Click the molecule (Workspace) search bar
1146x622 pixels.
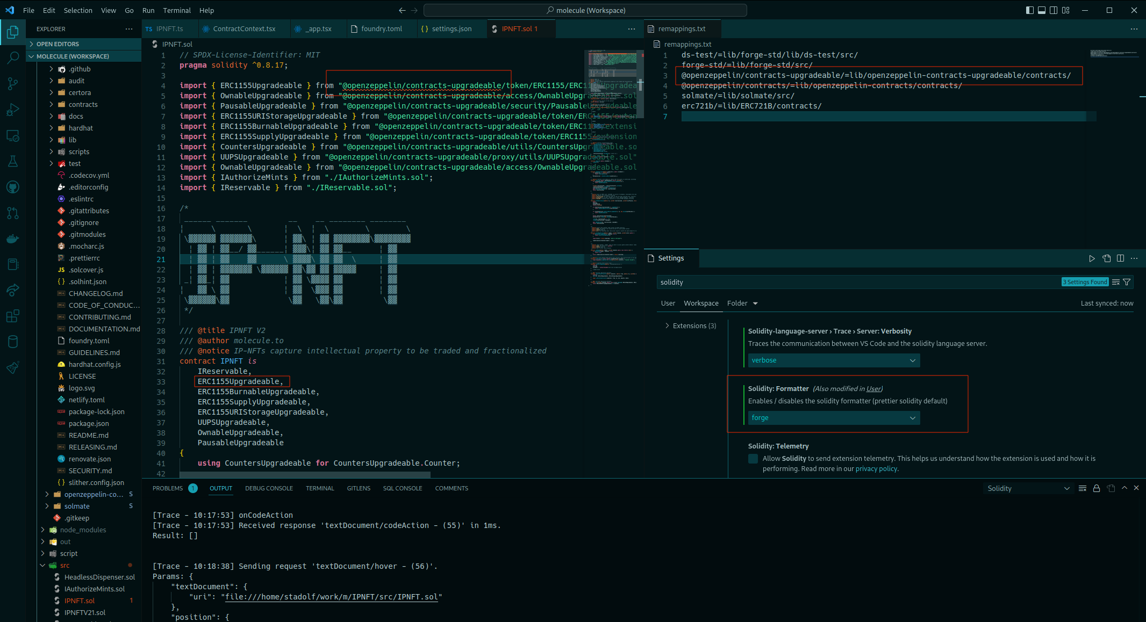585,10
